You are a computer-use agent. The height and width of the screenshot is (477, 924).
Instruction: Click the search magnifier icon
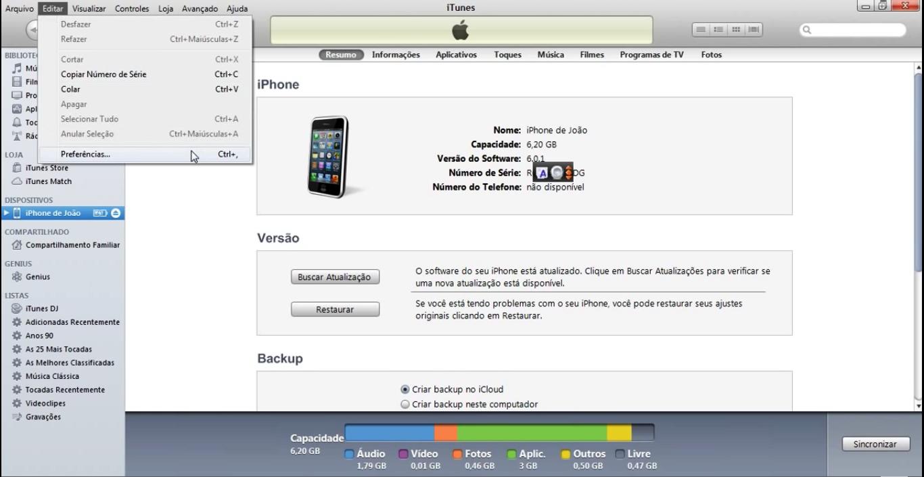coord(807,30)
